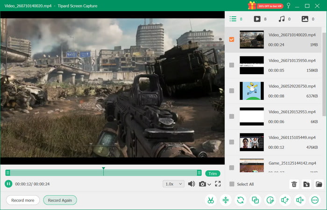Click the trim start handle on timeline

click(8, 173)
